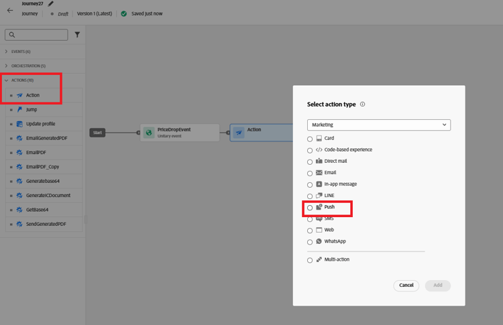Select the PriceDropEvent node label
Image resolution: width=503 pixels, height=325 pixels.
click(x=174, y=129)
